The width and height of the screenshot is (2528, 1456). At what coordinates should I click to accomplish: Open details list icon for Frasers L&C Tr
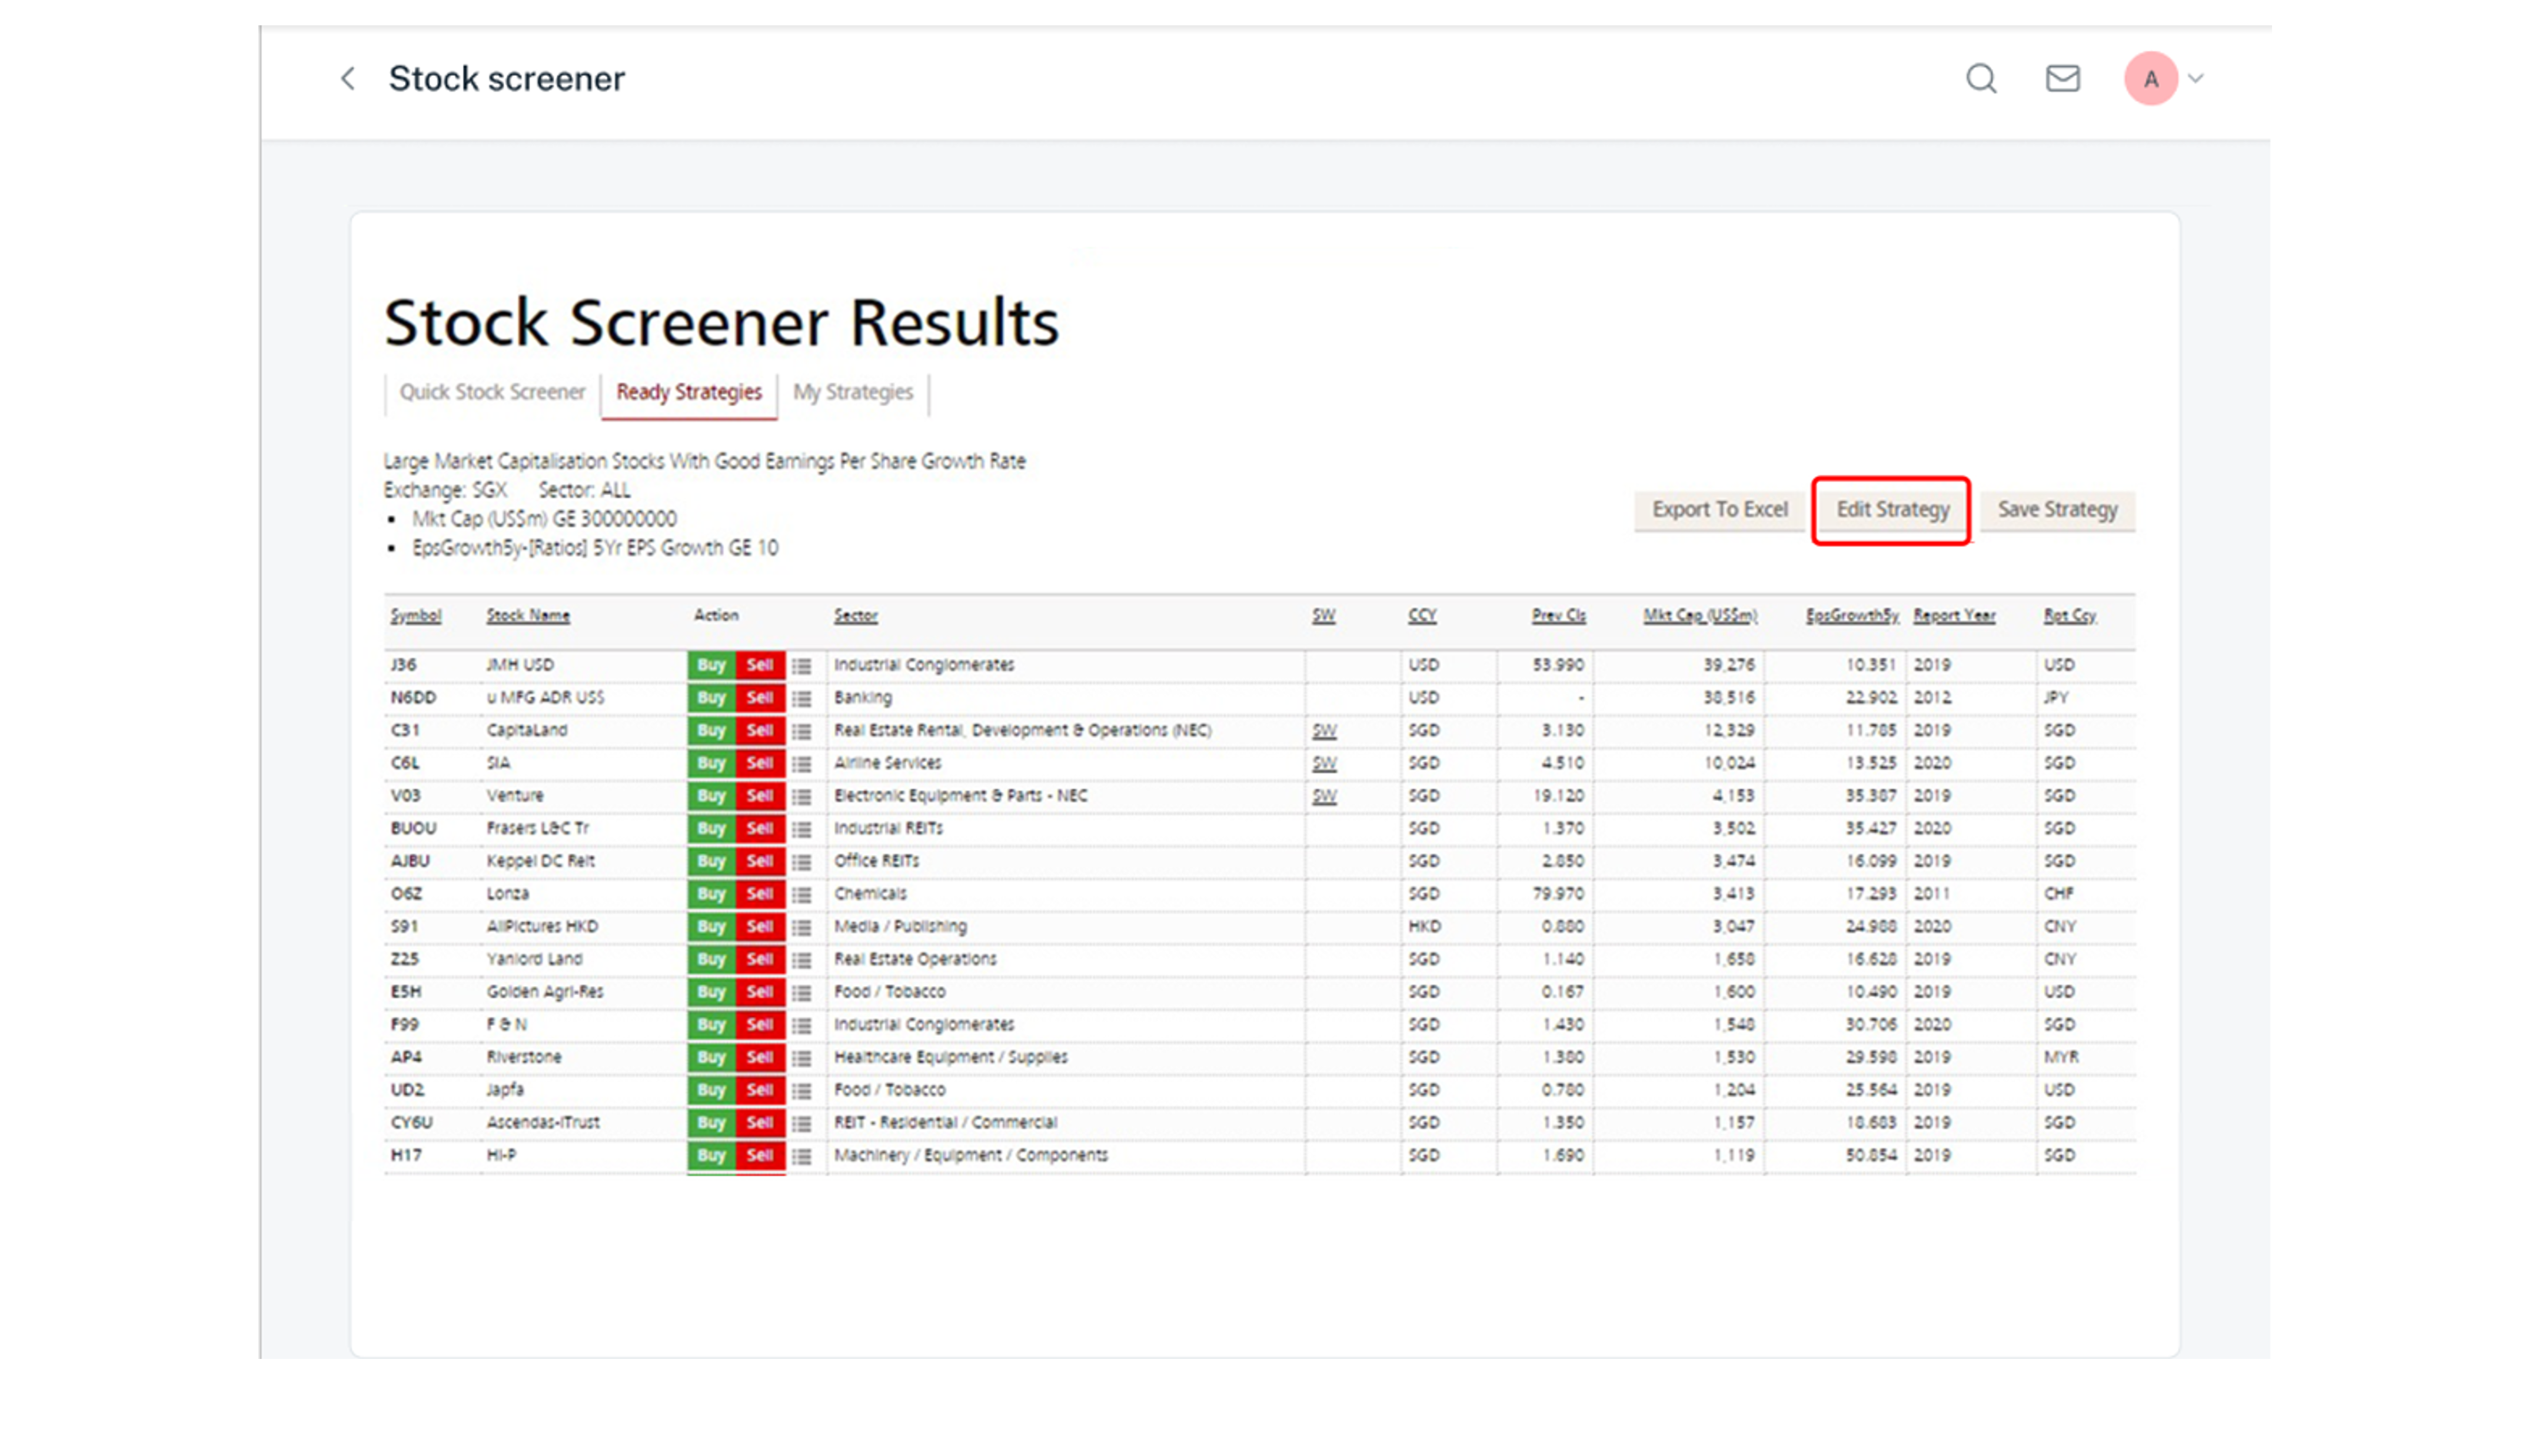pyautogui.click(x=801, y=830)
